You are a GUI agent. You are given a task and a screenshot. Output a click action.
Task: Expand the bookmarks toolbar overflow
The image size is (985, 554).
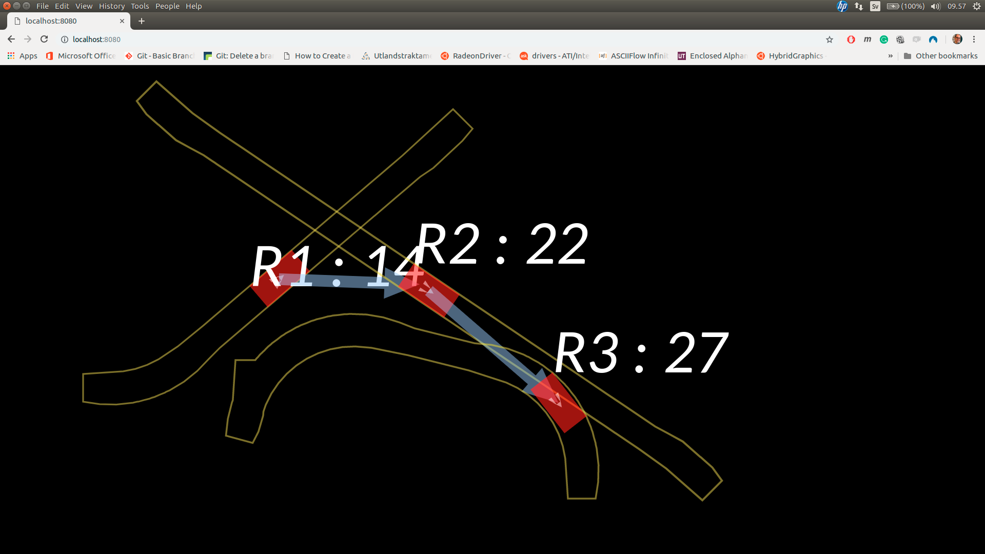point(890,55)
